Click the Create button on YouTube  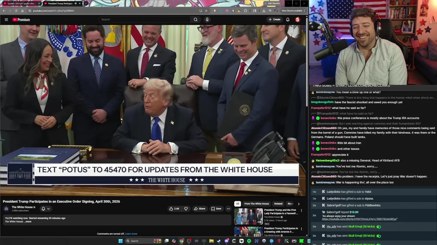click(x=274, y=19)
